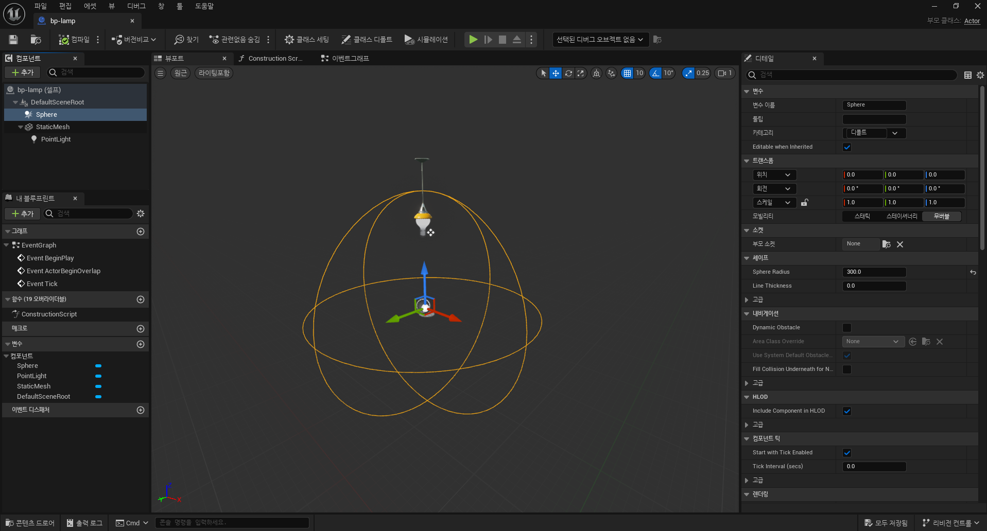Select the viewport Select mode arrow tool
This screenshot has width=987, height=531.
tap(543, 73)
